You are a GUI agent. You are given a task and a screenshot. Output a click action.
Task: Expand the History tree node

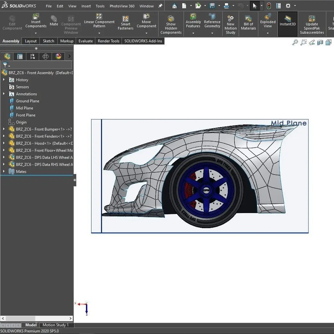point(4,80)
